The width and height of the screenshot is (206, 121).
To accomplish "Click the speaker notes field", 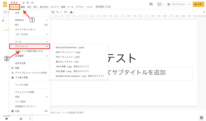I will 103,113.
